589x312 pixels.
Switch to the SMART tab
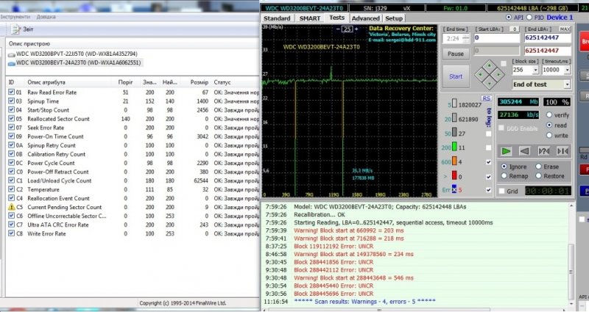[x=311, y=18]
